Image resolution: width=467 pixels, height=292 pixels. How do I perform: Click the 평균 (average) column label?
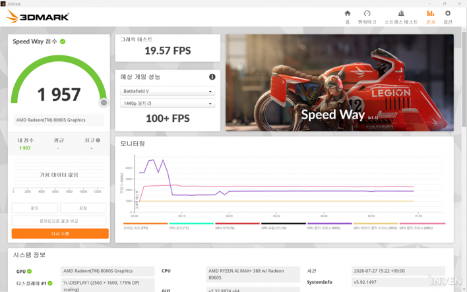pyautogui.click(x=59, y=140)
